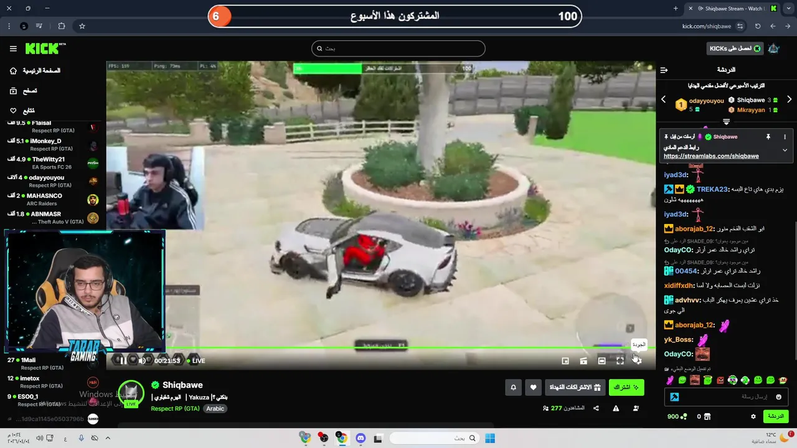Screen dimensions: 797x448
Task: Focus the Kick search field
Action: [398, 49]
